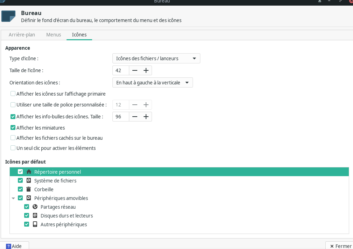Image resolution: width=353 pixels, height=249 pixels.
Task: Click the globe icon beside Partages réseau
Action: pyautogui.click(x=35, y=207)
